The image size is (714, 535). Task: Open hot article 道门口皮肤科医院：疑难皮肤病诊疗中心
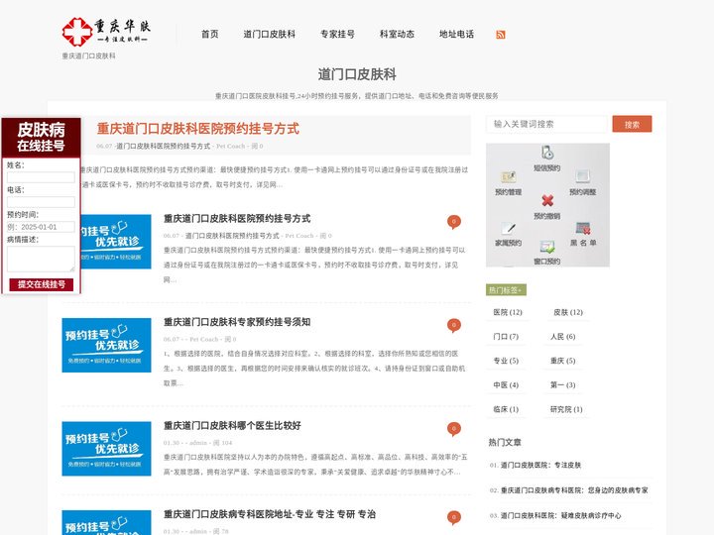point(561,516)
